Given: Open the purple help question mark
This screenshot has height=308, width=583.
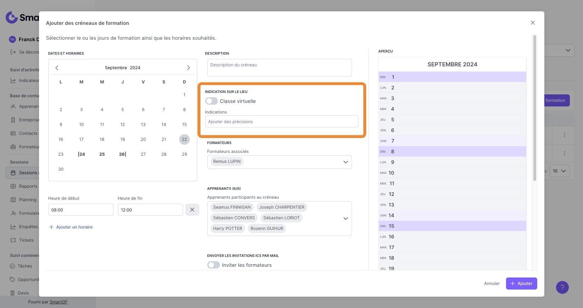Looking at the screenshot, I should click(x=562, y=287).
